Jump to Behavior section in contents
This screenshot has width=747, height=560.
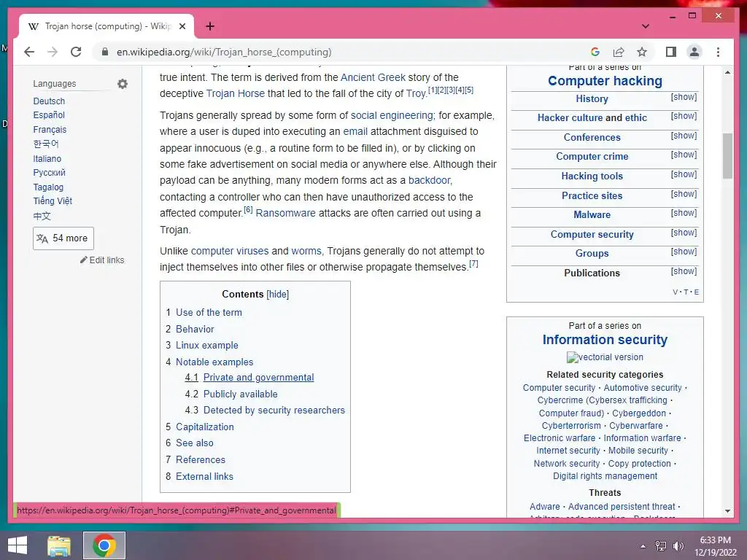195,329
